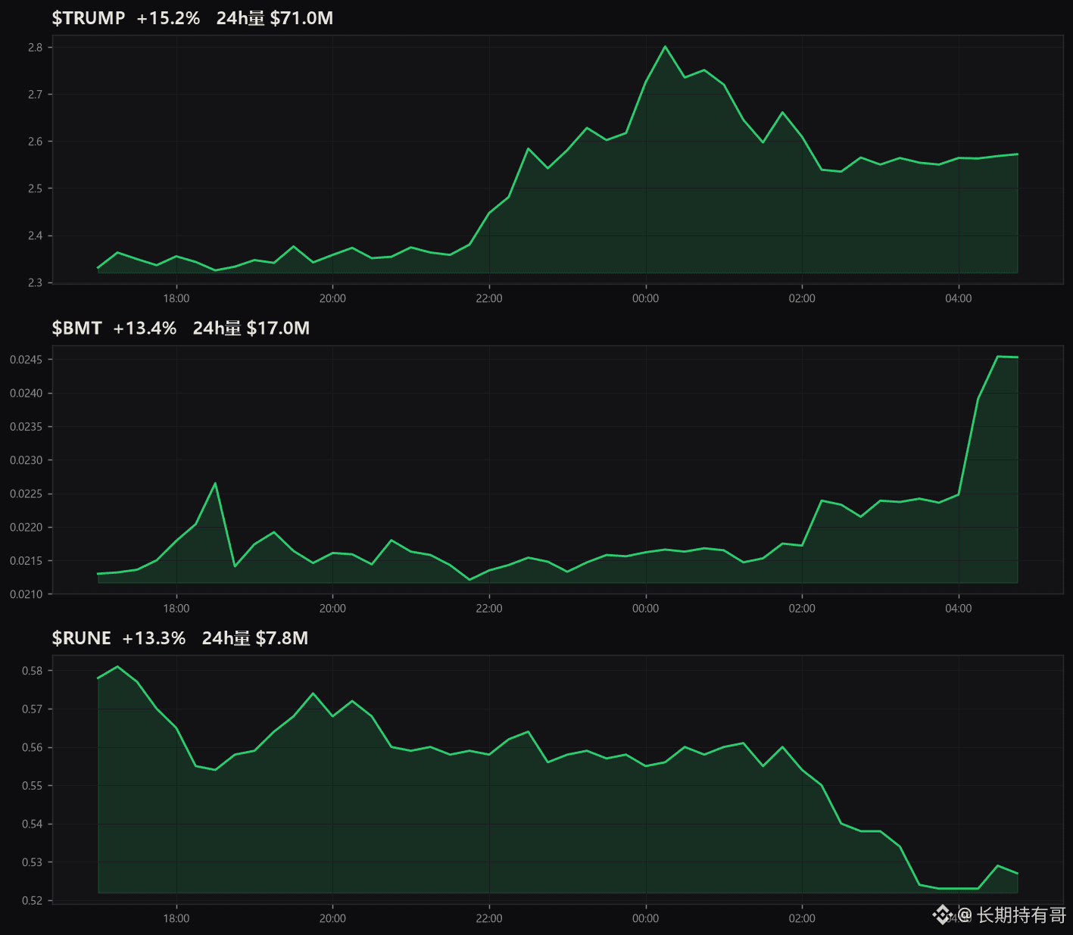Screen dimensions: 1073x935
Task: Click the RUNE price line's opening high point
Action: click(117, 667)
